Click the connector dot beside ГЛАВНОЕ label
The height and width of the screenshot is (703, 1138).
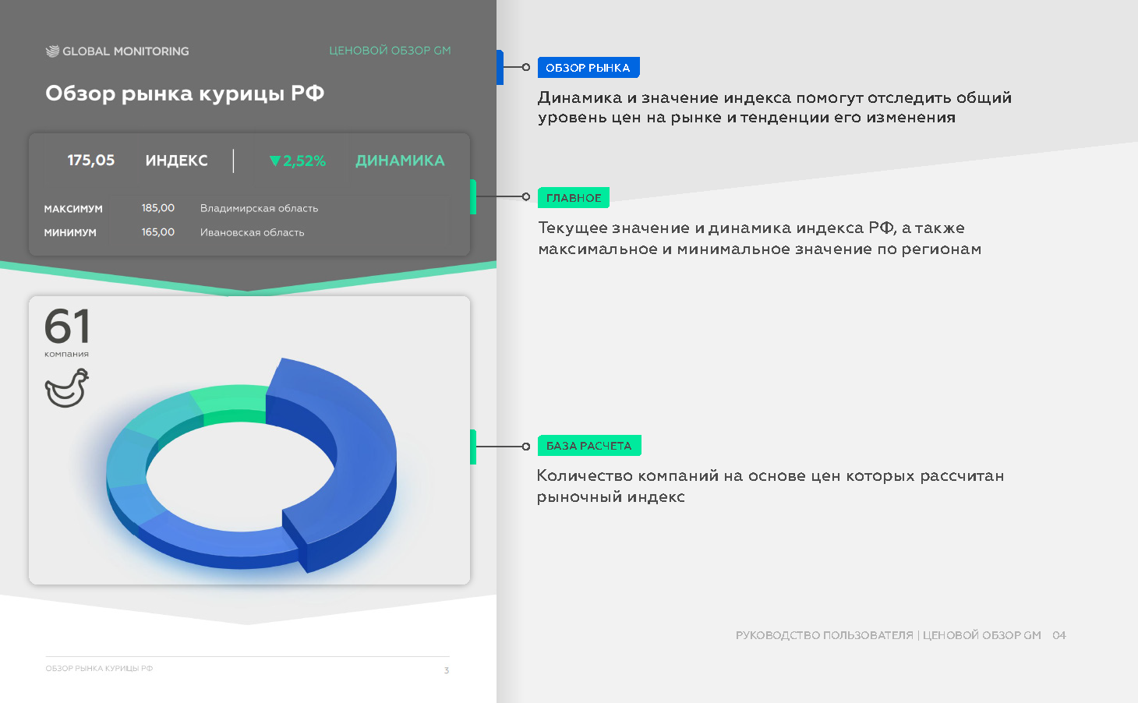[526, 197]
